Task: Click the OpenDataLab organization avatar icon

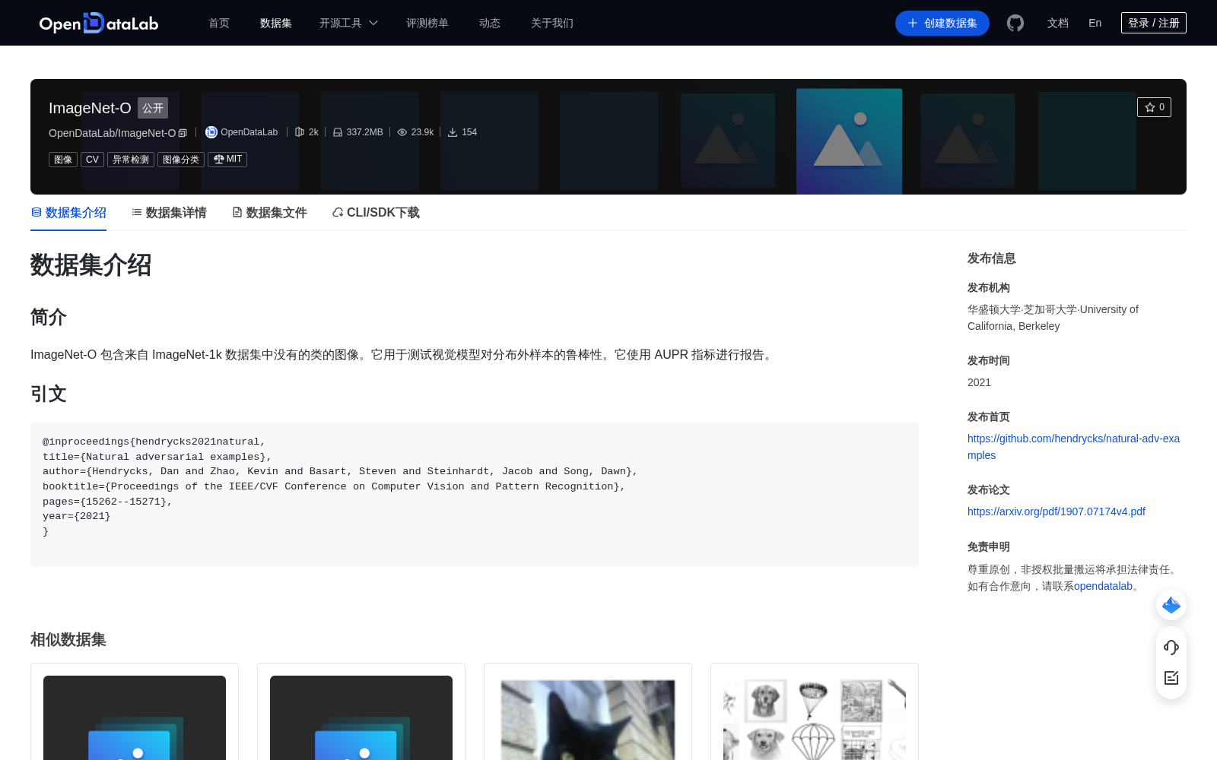Action: pos(211,132)
